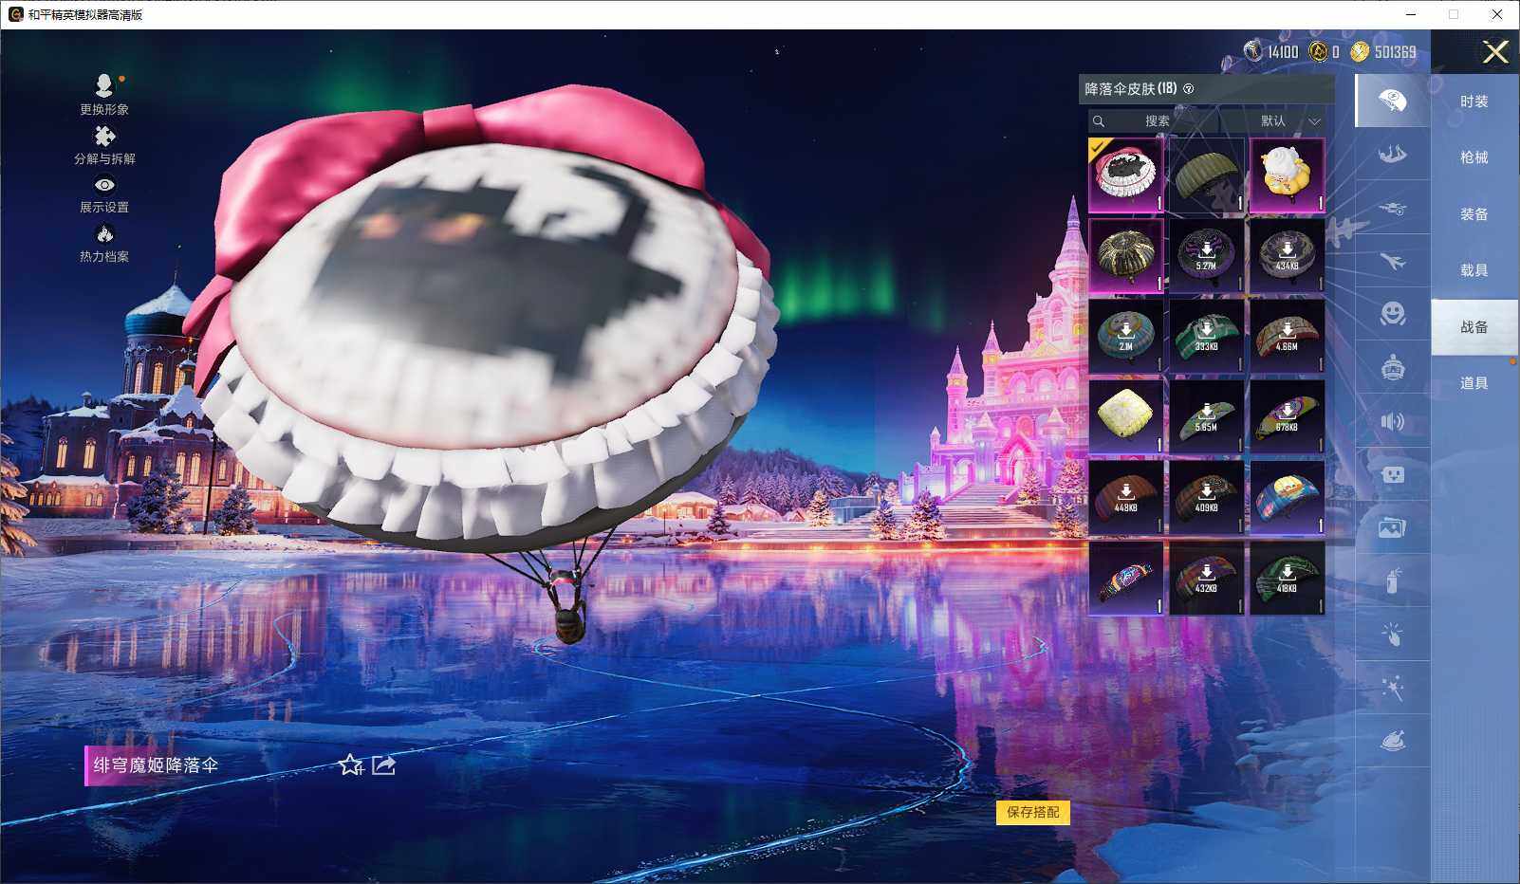Viewport: 1520px width, 884px height.
Task: Favorite the parachute with star icon
Action: tap(350, 764)
